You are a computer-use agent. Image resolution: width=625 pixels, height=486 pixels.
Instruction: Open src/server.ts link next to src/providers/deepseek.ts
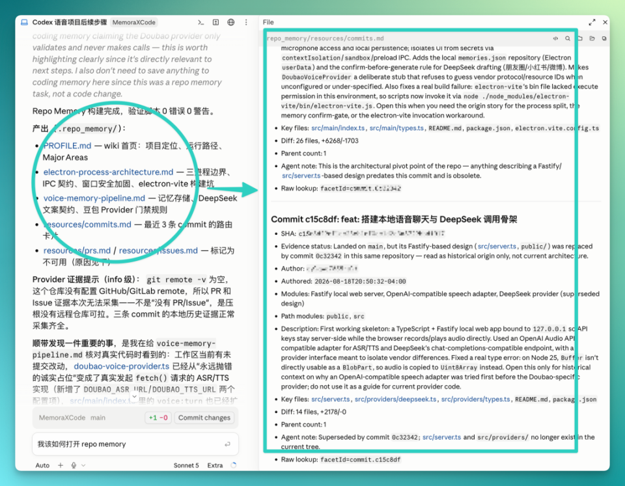click(331, 399)
